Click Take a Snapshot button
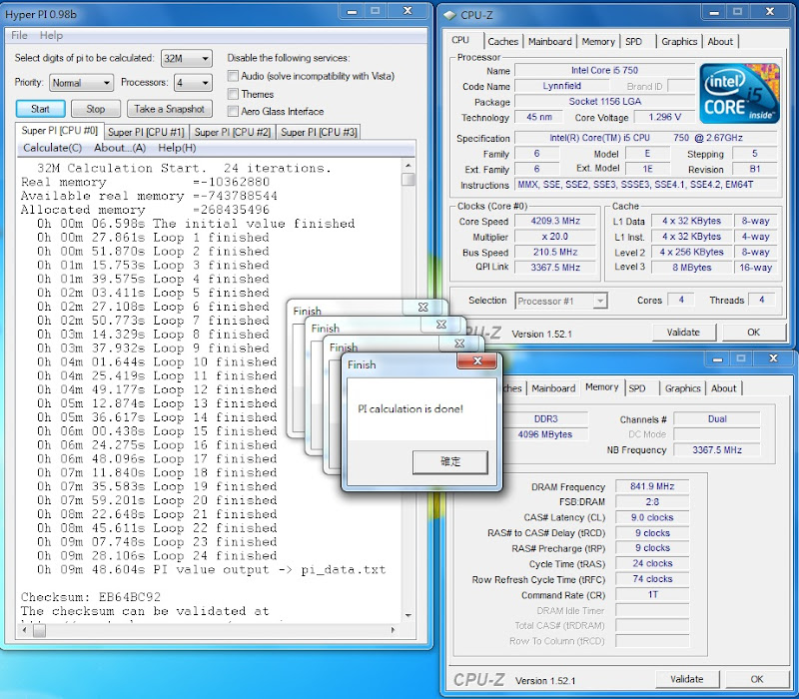 point(169,109)
